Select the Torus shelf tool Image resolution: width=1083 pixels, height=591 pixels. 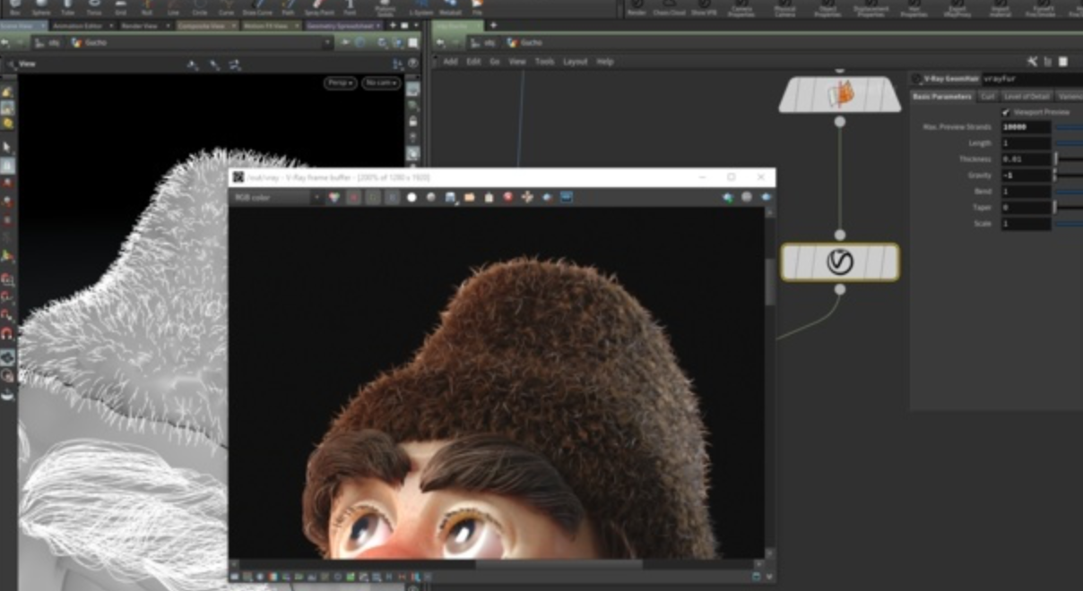[94, 7]
